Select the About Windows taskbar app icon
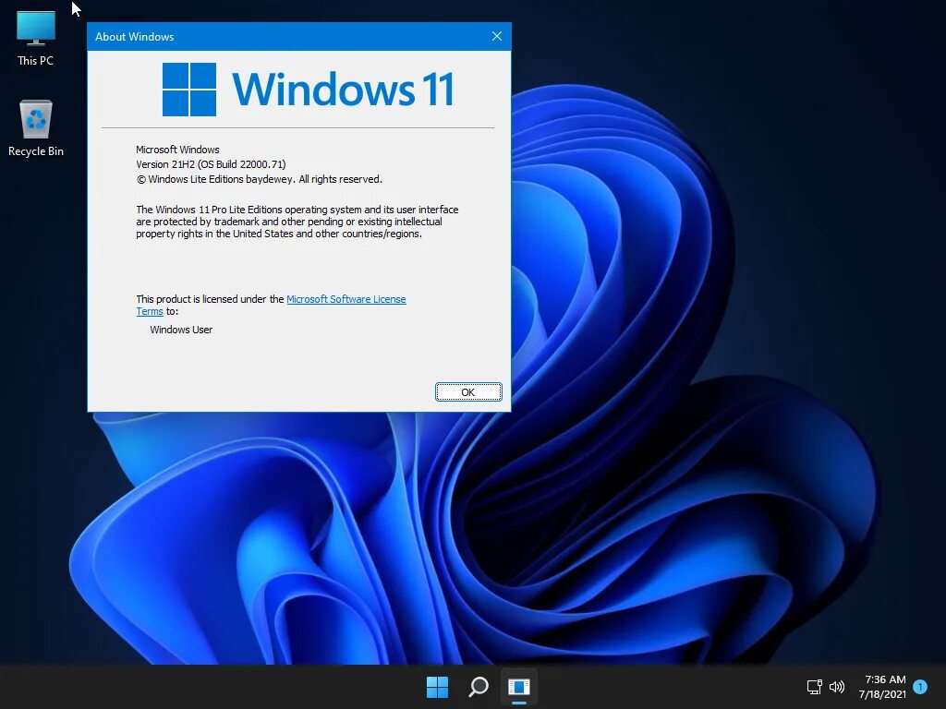The image size is (946, 709). (519, 687)
